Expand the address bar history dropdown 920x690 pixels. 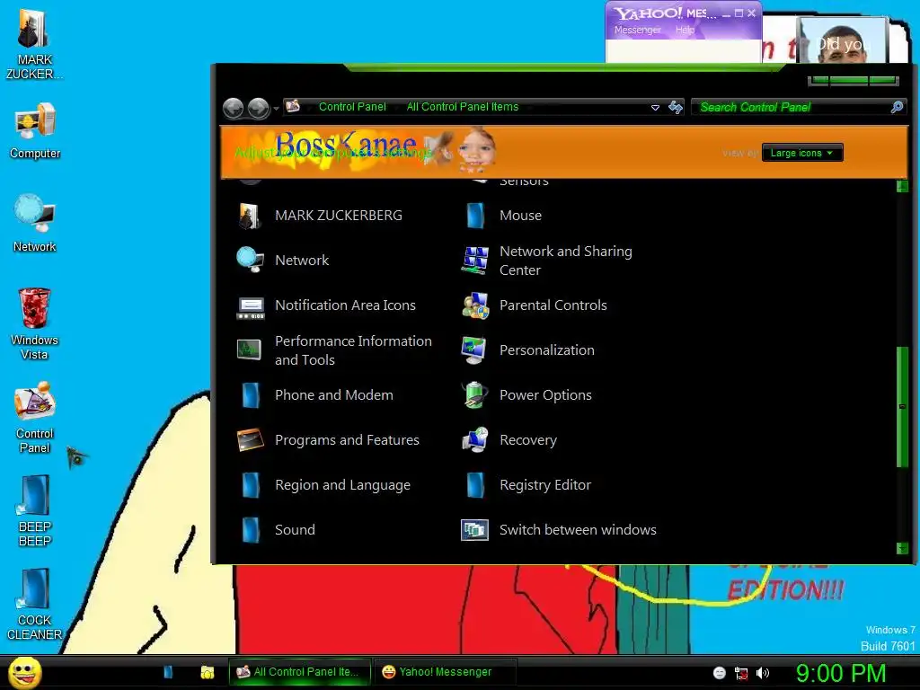point(655,108)
